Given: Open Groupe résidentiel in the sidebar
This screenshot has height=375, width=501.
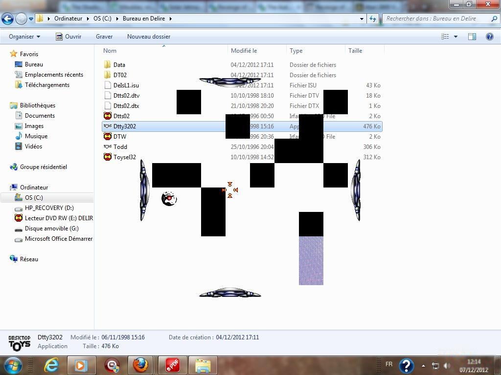Looking at the screenshot, I should [44, 167].
